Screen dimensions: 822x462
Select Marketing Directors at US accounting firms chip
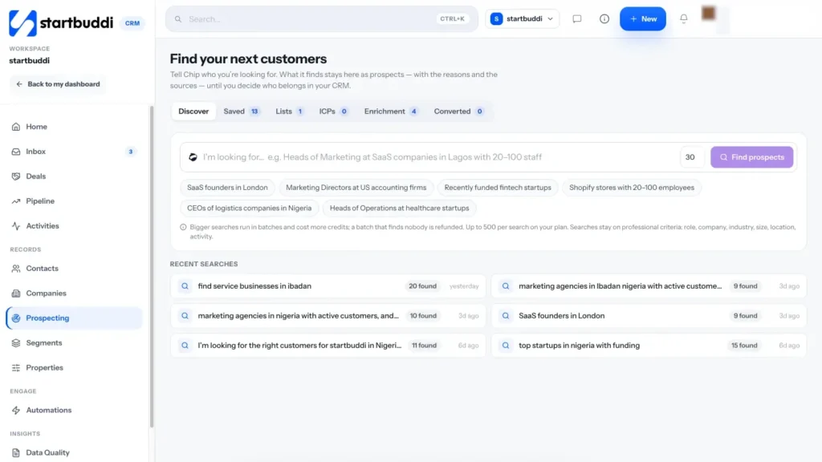(x=356, y=188)
